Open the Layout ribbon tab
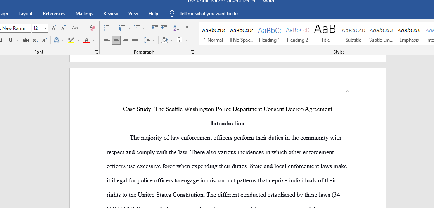The width and height of the screenshot is (434, 208). [26, 14]
